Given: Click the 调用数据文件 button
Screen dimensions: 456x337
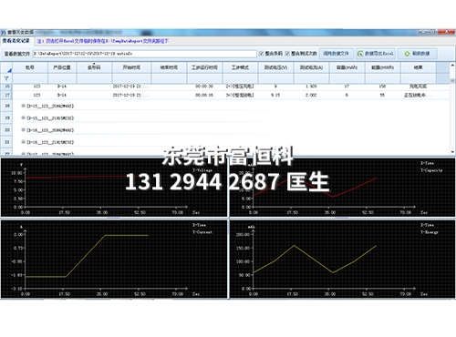Looking at the screenshot, I should pos(337,54).
